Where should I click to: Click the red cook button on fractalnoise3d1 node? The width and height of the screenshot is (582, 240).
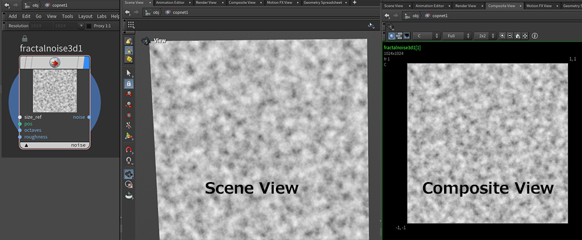click(x=54, y=63)
